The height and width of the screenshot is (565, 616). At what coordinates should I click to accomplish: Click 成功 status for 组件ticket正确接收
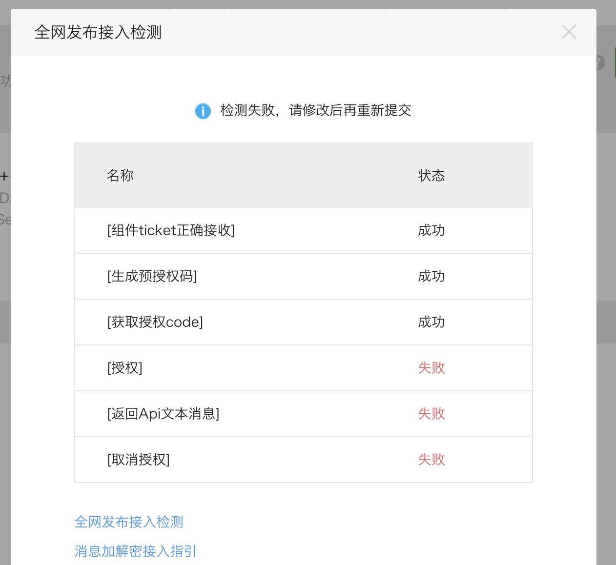(x=431, y=230)
